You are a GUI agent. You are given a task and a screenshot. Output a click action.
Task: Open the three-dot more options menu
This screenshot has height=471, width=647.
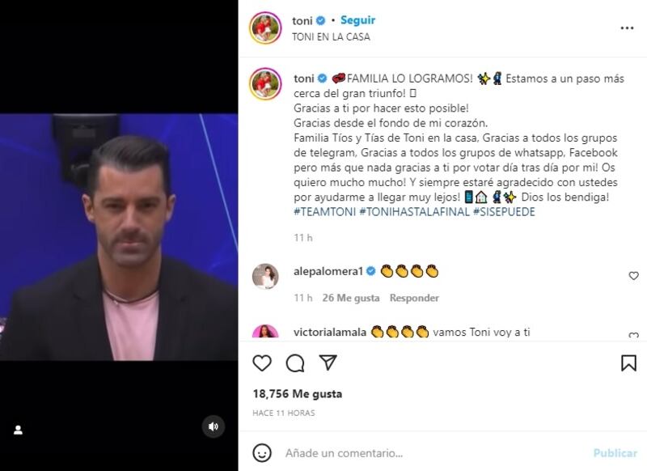(627, 28)
